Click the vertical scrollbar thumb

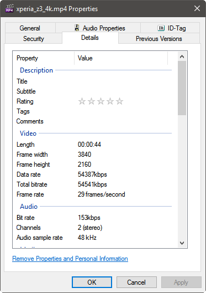click(182, 88)
